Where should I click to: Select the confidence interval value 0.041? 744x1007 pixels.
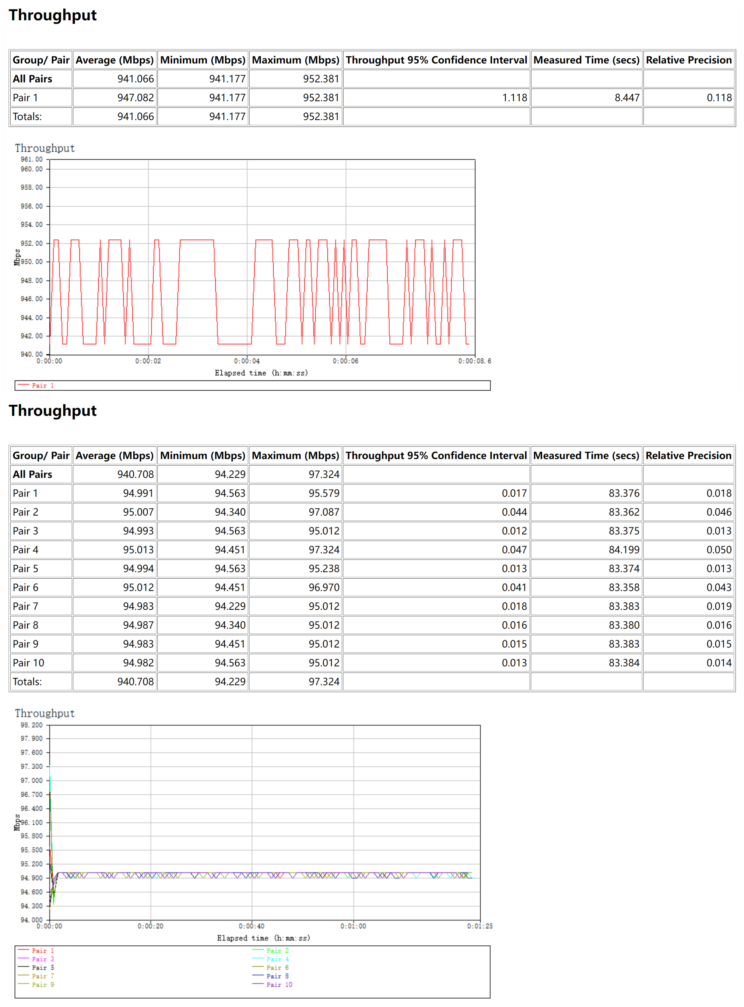(514, 588)
